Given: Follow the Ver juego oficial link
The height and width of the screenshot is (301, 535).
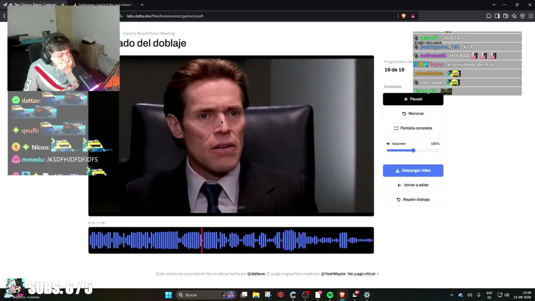Looking at the screenshot, I should 363,274.
